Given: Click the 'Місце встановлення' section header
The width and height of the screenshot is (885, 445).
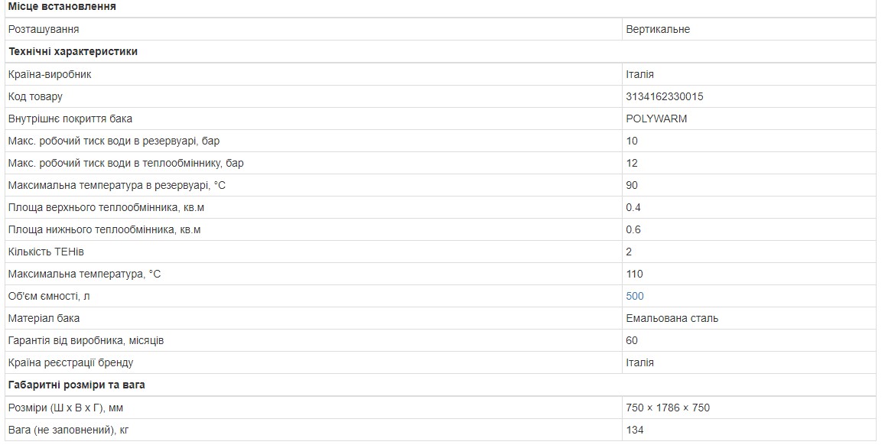Looking at the screenshot, I should point(62,6).
